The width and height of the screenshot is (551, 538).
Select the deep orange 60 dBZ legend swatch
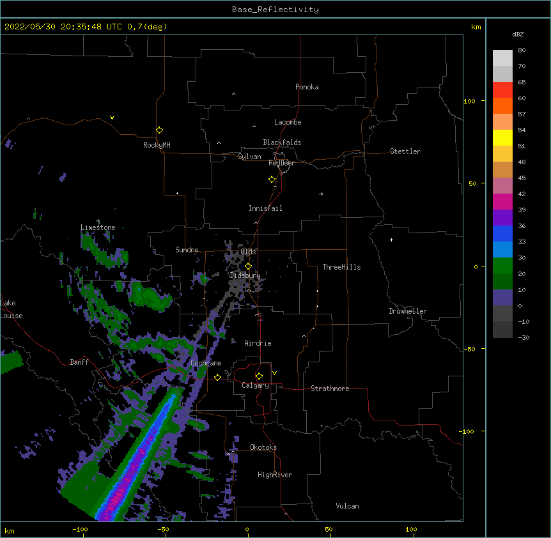pyautogui.click(x=502, y=105)
